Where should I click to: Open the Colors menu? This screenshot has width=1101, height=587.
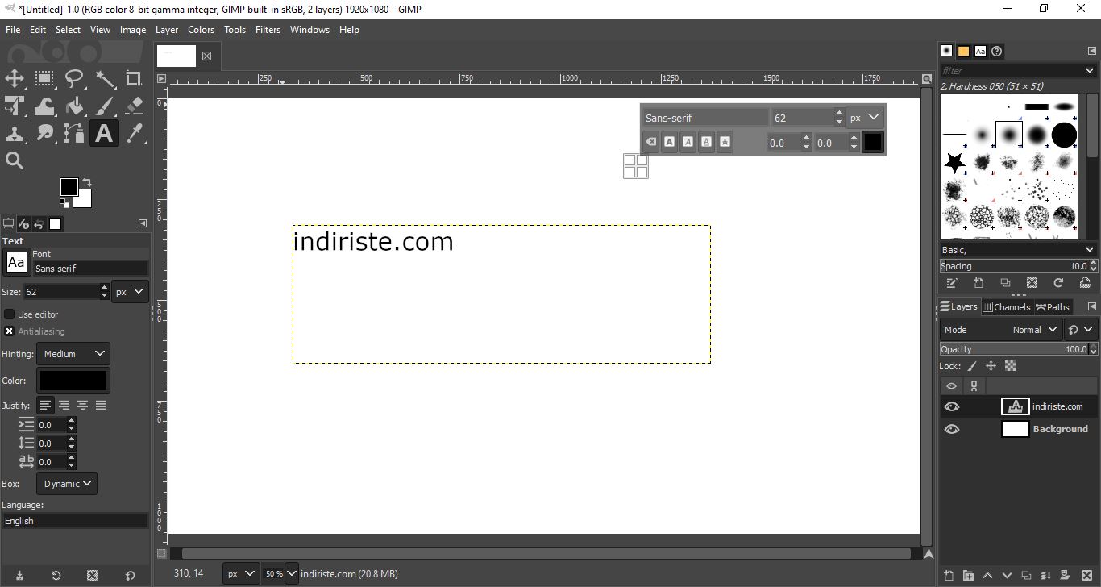tap(201, 30)
